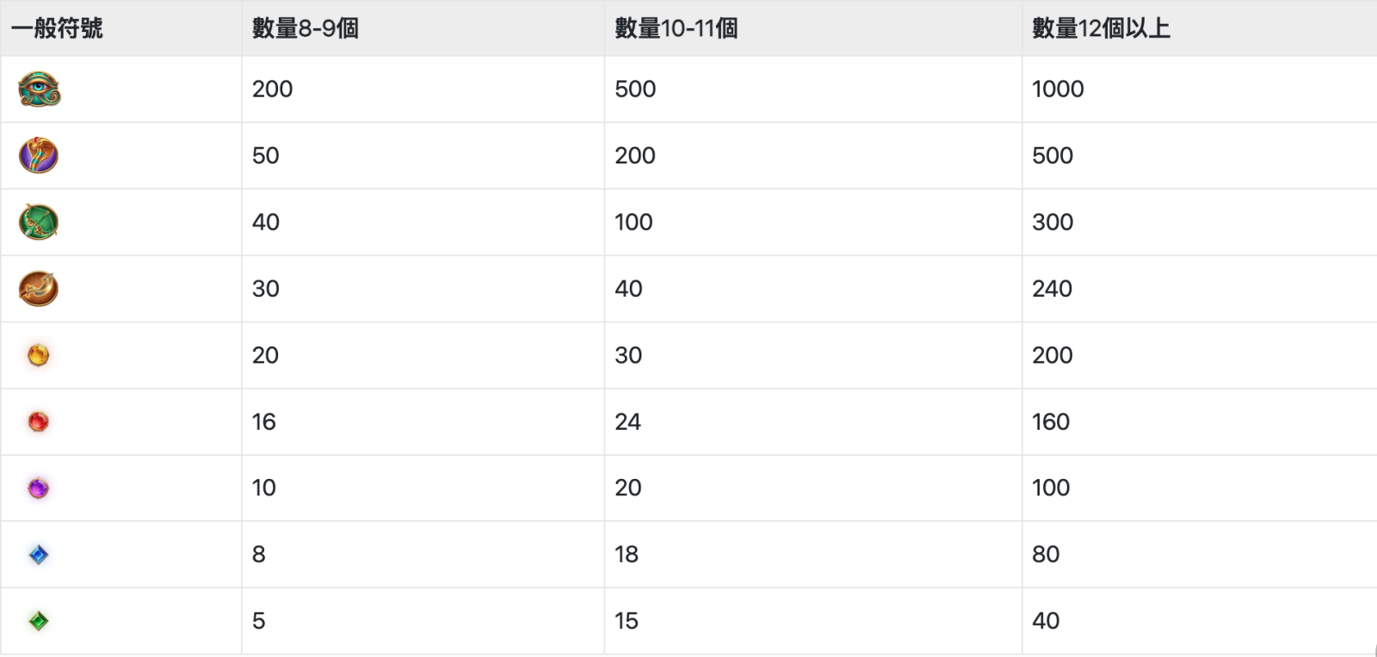
Task: Select the 240 payout value
Action: (x=1052, y=289)
